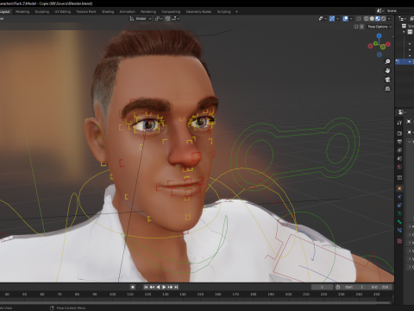This screenshot has height=311, width=414.
Task: Toggle show overlays button in header
Action: (346, 18)
